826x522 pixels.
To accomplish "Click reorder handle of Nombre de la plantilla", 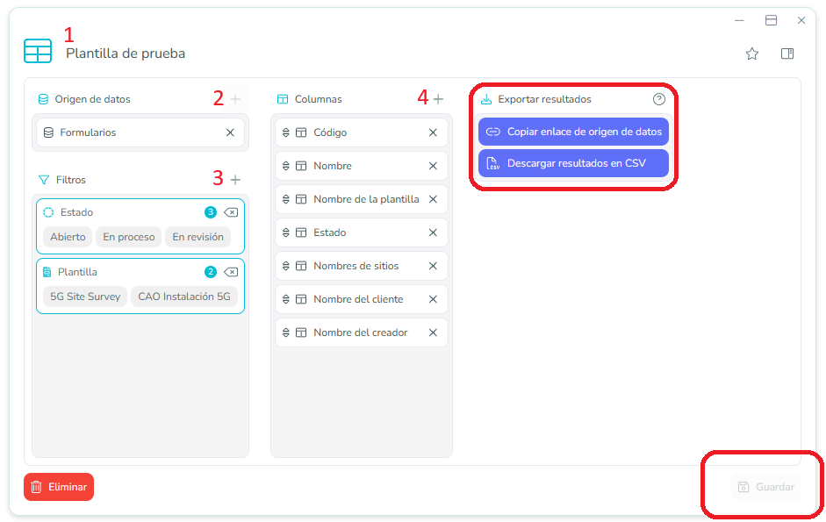I will point(286,199).
